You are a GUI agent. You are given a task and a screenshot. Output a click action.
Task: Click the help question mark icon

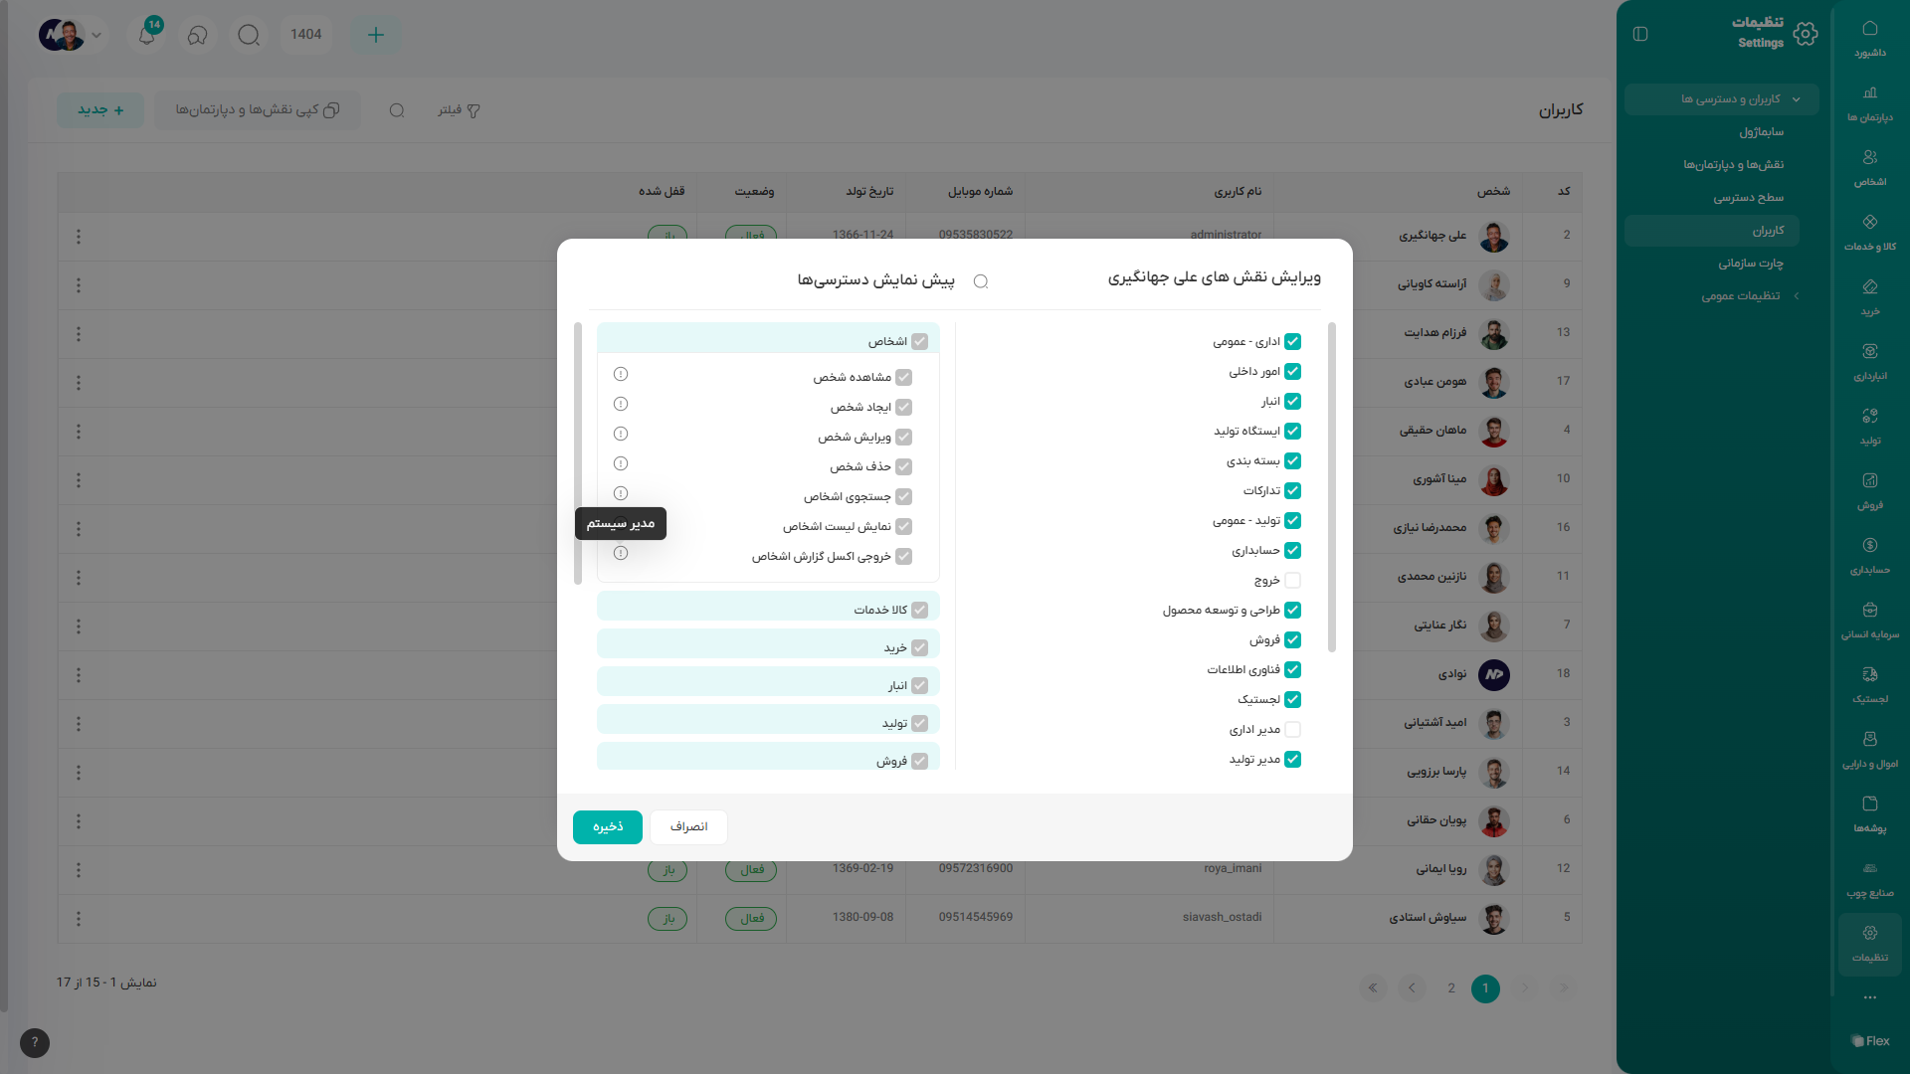click(35, 1042)
